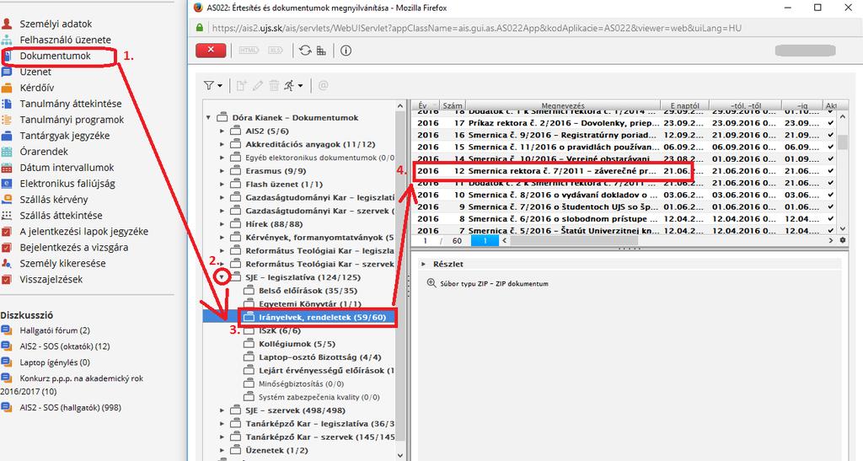Open AIS2 - SOS (hallgatók) (998) discussion

point(71,407)
